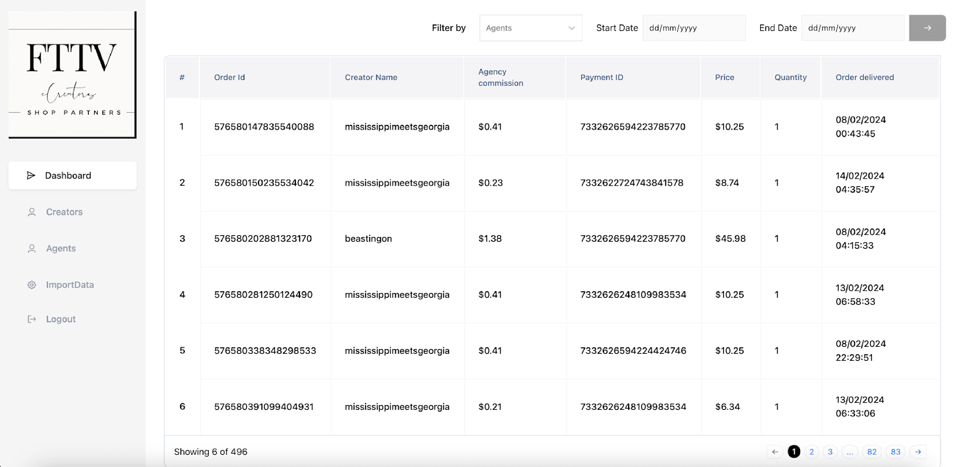Click the Showing 6 of 496 text

[211, 452]
